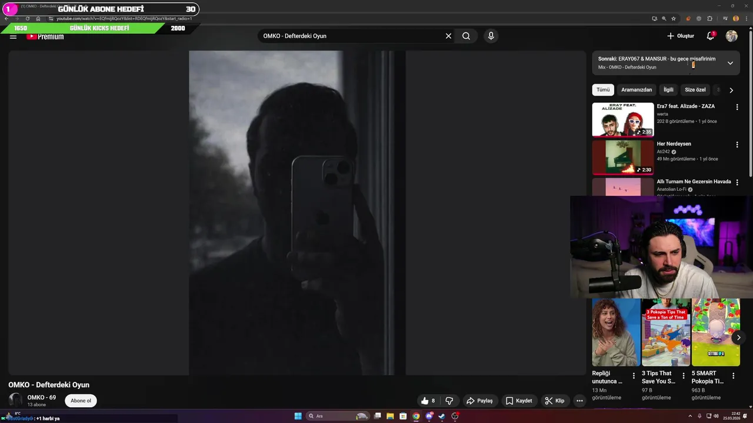Open options for the 3 Tips That short
This screenshot has height=423, width=753.
point(684,376)
